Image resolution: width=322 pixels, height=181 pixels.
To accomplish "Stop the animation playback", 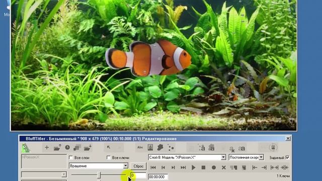I will click(x=203, y=167).
